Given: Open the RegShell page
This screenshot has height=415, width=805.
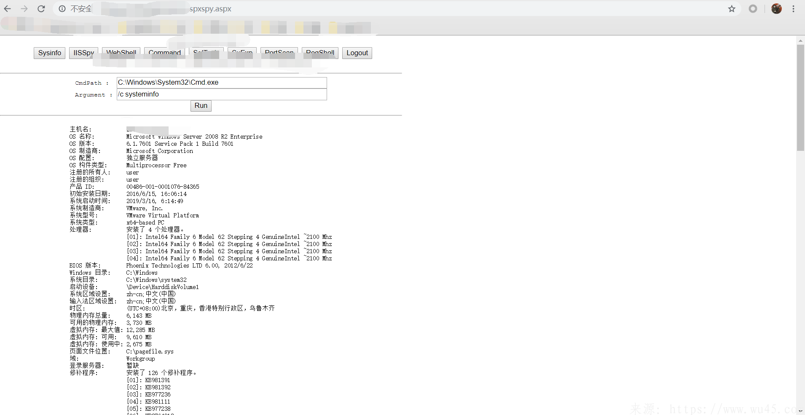Looking at the screenshot, I should coord(320,53).
